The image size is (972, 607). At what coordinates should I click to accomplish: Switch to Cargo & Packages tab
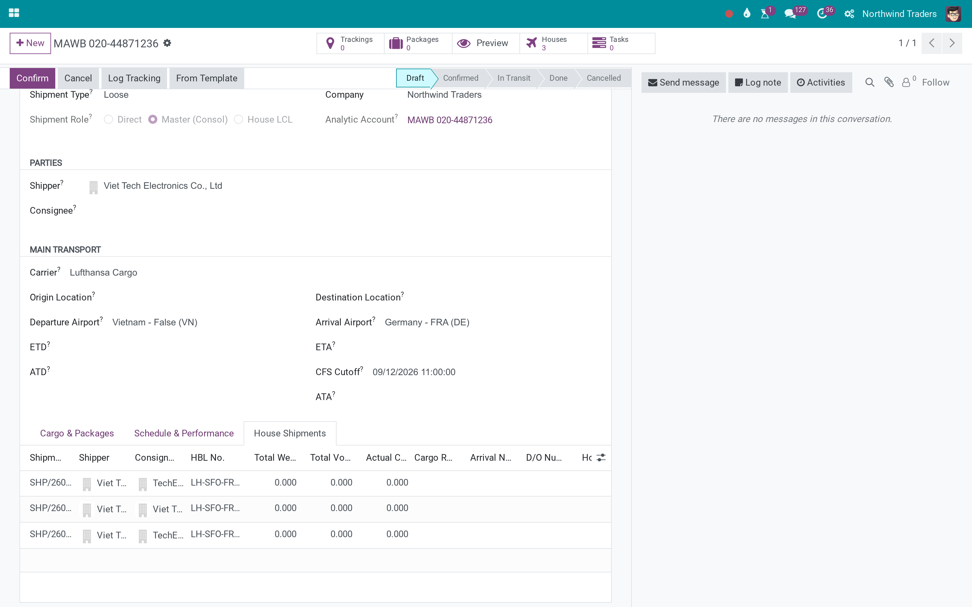(x=77, y=433)
